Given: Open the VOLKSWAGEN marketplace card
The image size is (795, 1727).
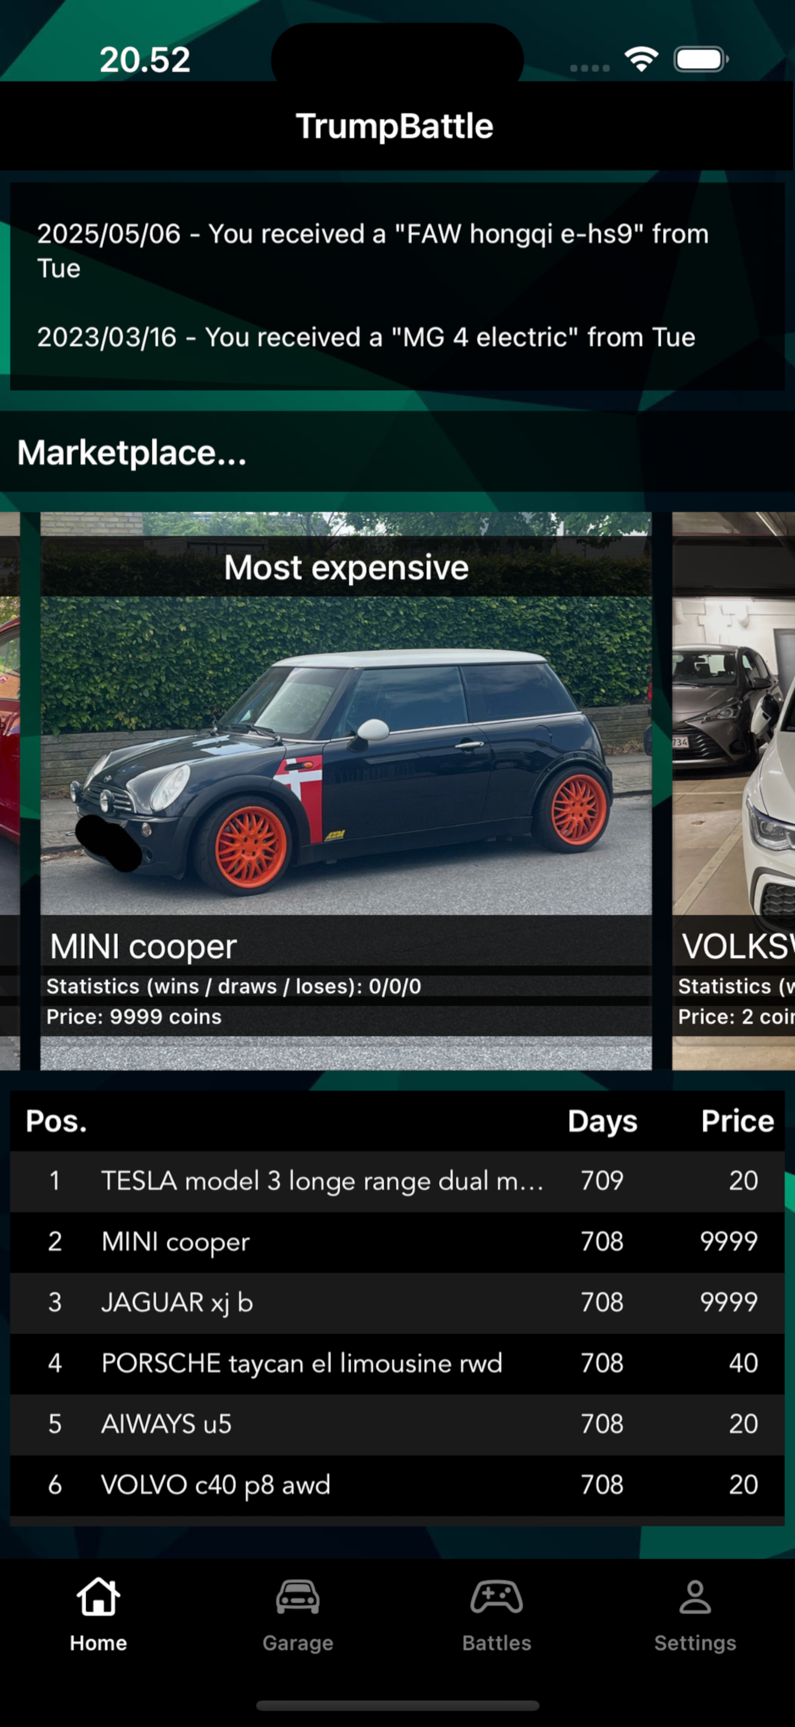Looking at the screenshot, I should (x=734, y=791).
